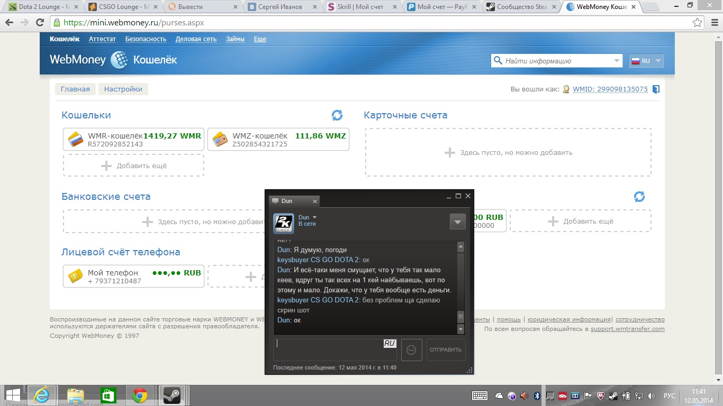The image size is (723, 406).
Task: Expand the search field dropdown arrow
Action: 617,61
